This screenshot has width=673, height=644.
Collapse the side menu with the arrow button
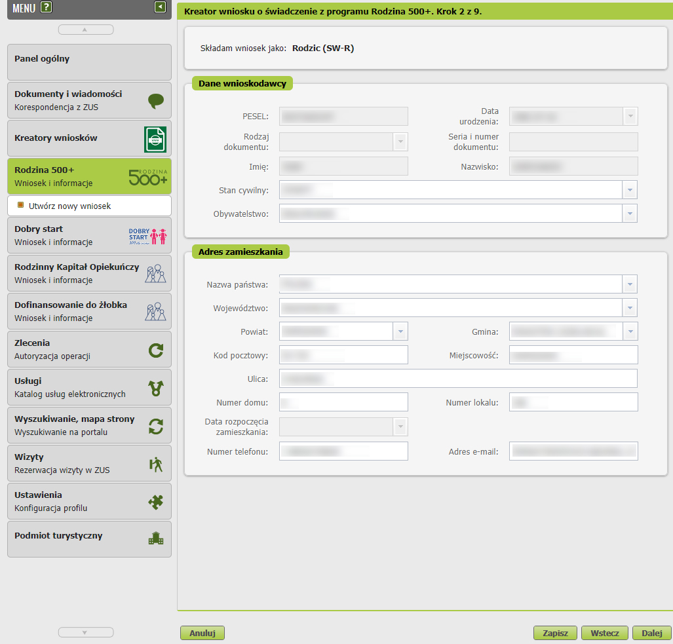pos(161,7)
